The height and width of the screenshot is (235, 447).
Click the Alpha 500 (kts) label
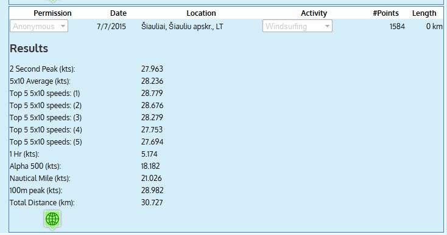point(35,166)
